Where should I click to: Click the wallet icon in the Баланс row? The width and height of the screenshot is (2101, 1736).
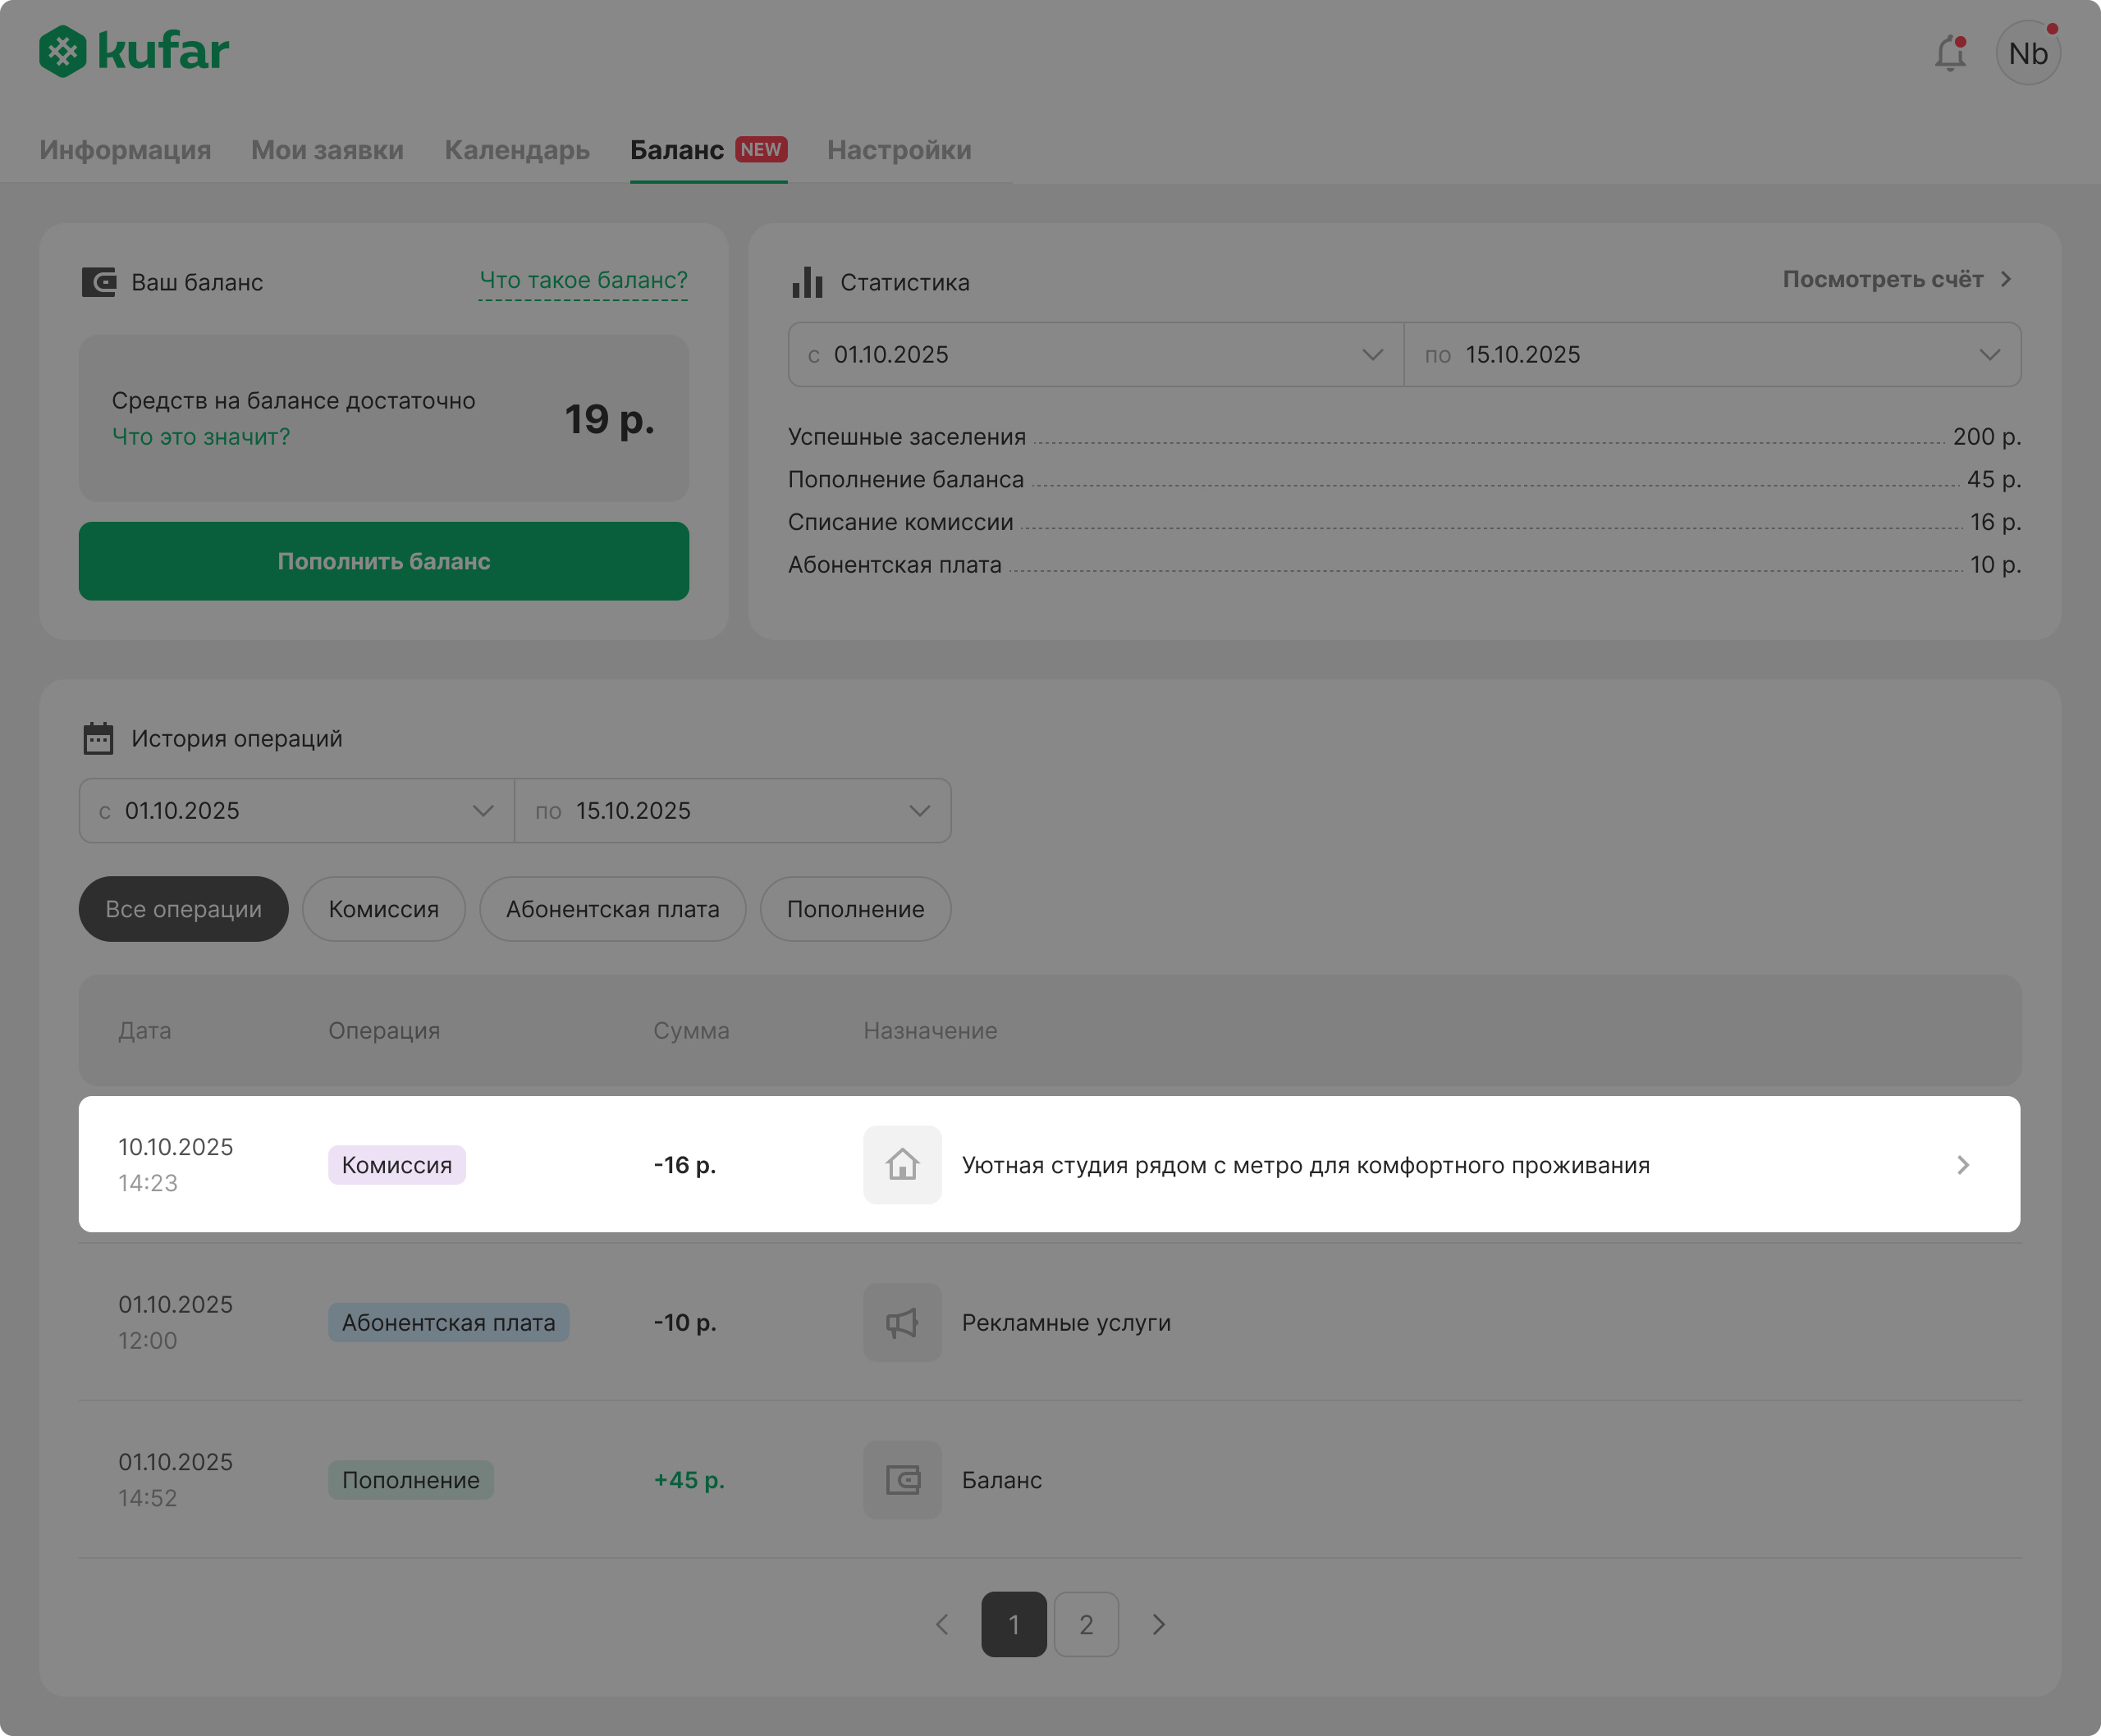[903, 1480]
